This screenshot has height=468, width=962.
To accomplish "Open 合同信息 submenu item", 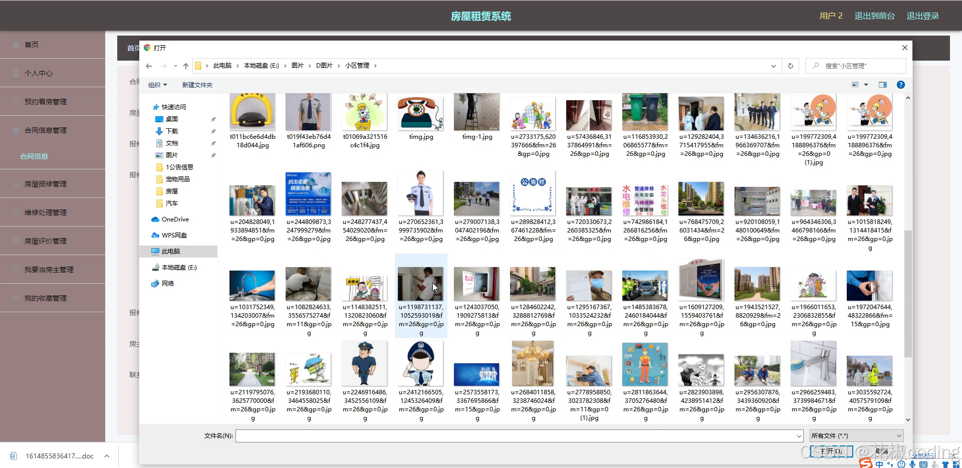I will click(34, 156).
